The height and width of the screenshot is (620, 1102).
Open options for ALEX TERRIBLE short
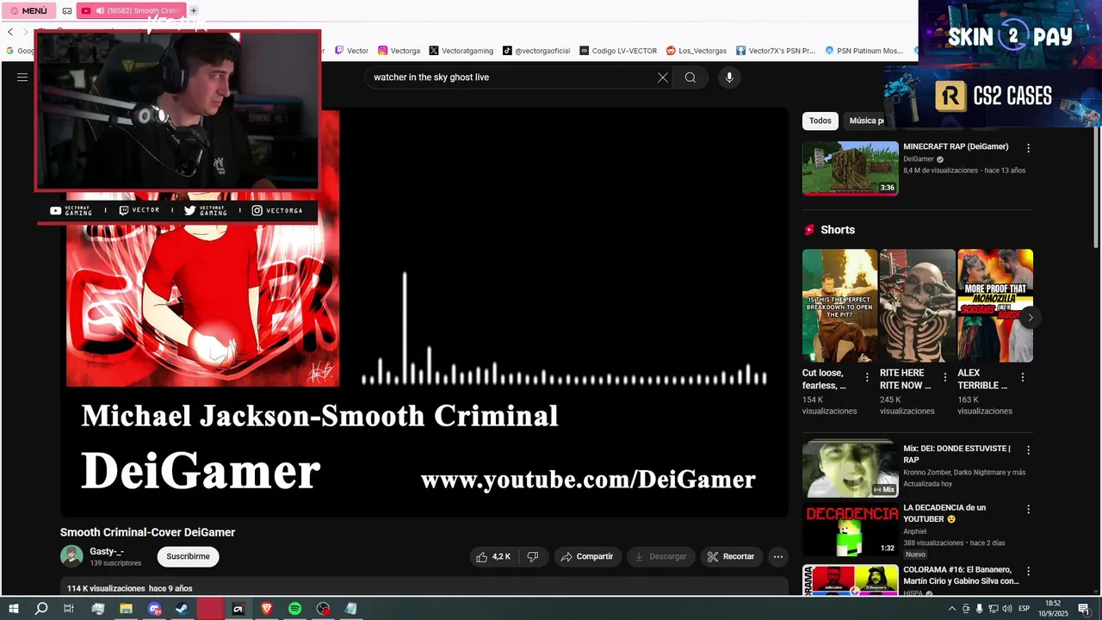coord(1023,377)
